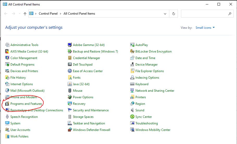
Task: Open RemoteApp and Desktop Connections link
Action: (36, 110)
